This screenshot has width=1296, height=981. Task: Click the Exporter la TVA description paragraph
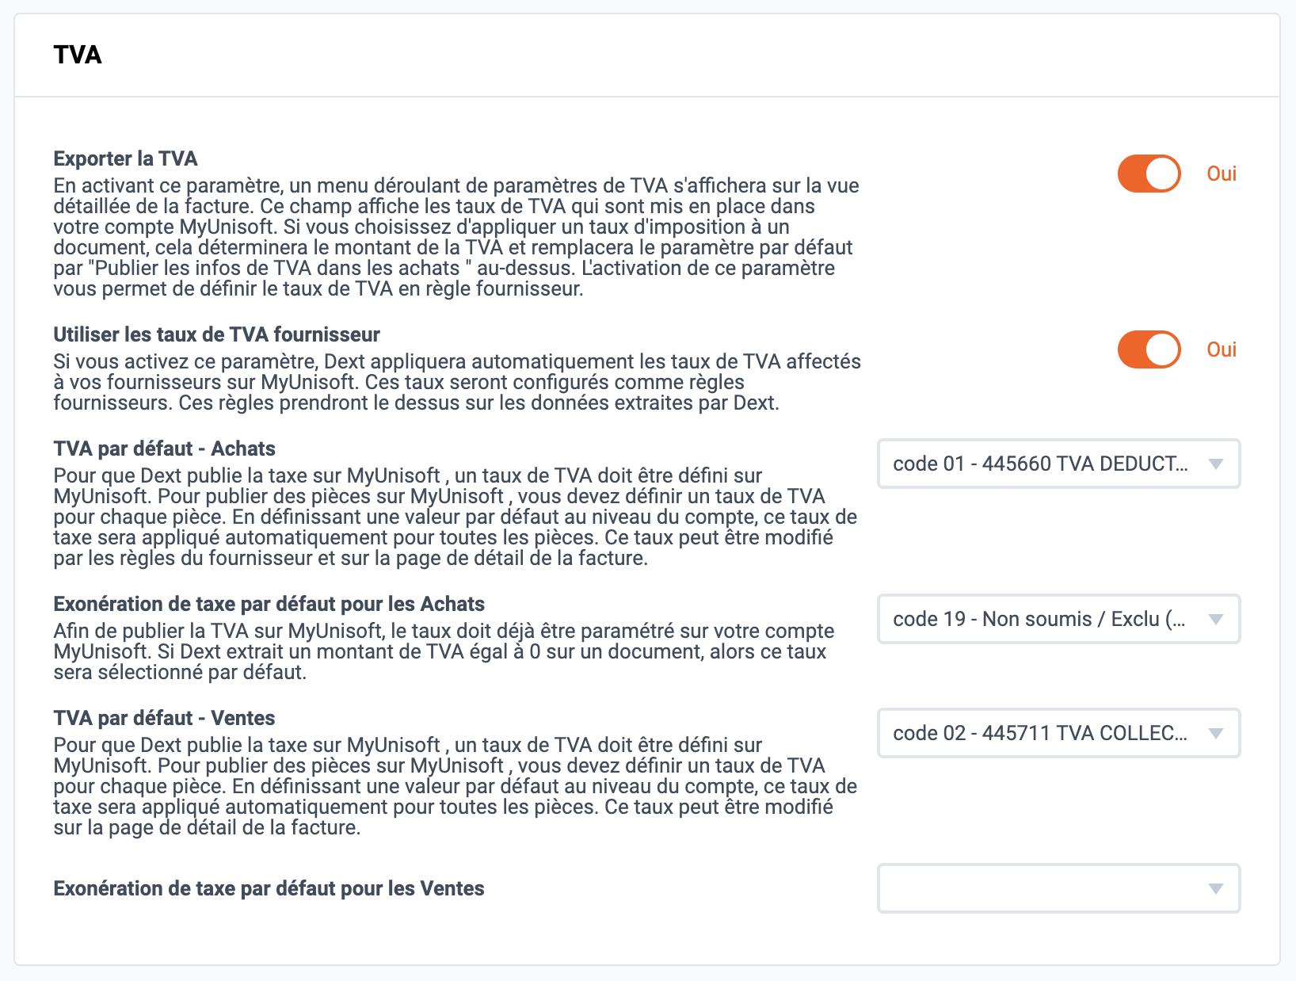(456, 237)
